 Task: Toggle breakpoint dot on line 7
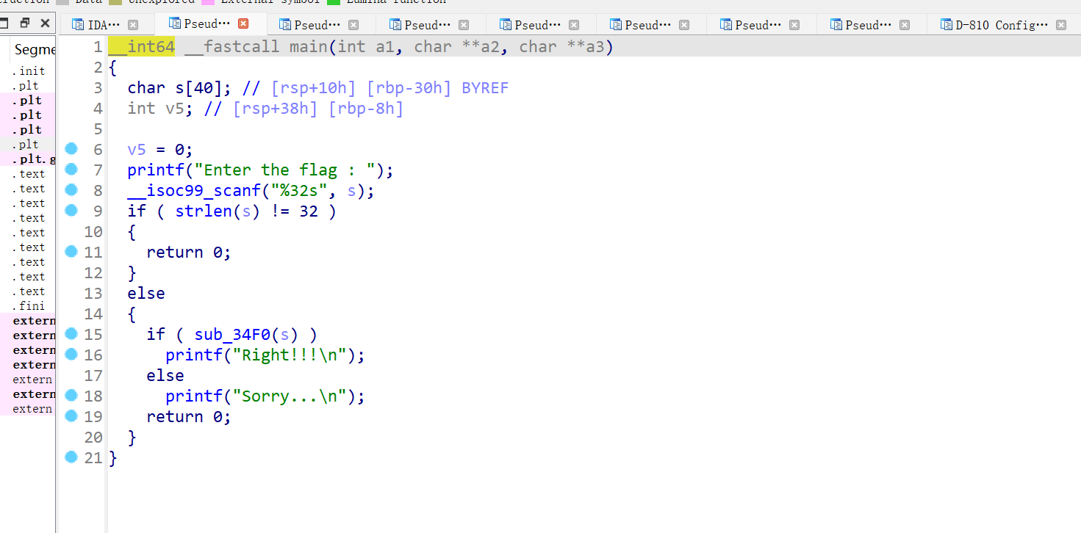click(x=71, y=170)
